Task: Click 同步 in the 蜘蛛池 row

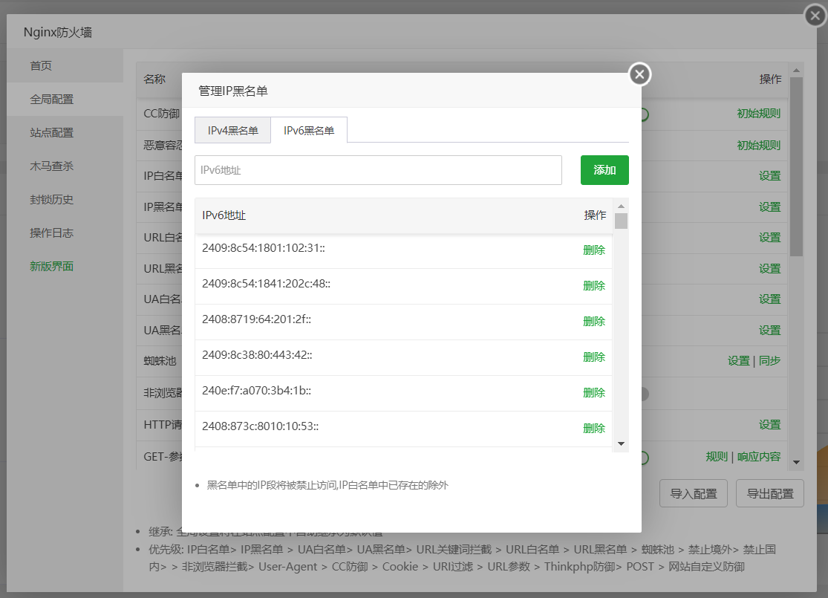Action: [x=769, y=361]
